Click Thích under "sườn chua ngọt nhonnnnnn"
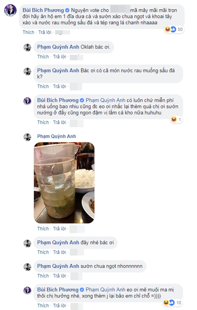 43,276
